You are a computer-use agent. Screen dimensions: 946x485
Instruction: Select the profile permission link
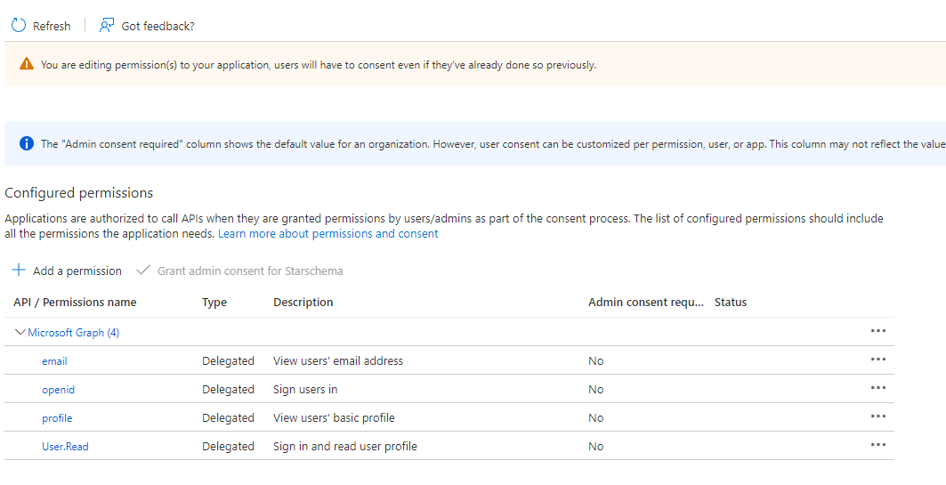coord(57,418)
